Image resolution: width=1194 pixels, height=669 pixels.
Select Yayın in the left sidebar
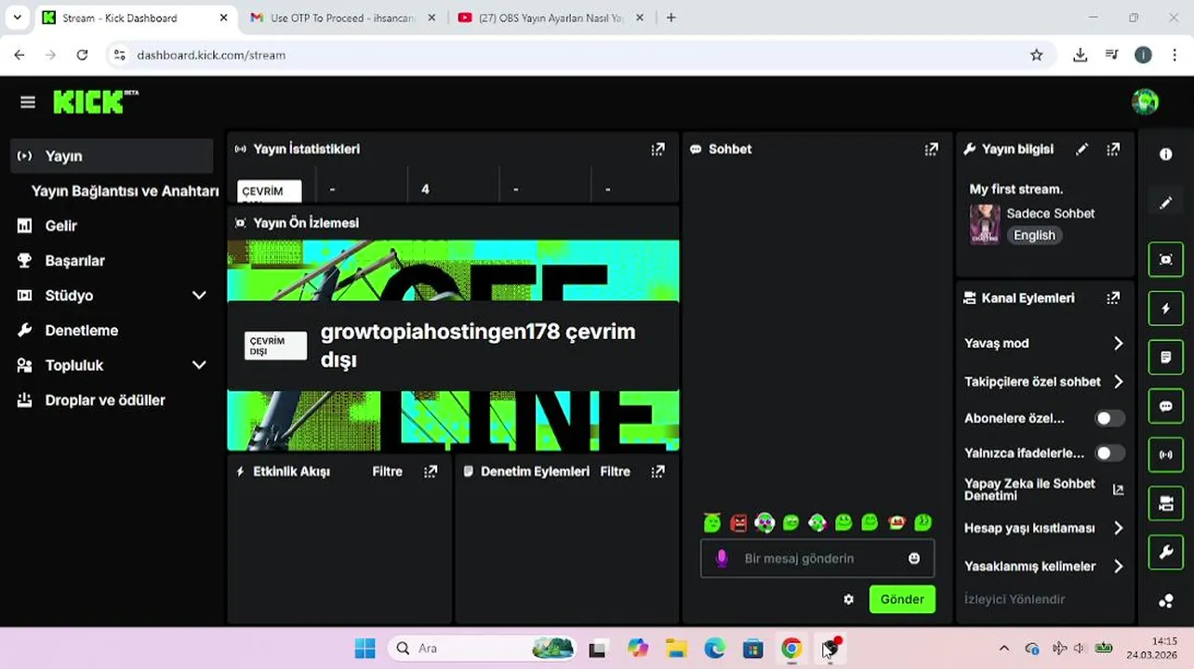[113, 156]
